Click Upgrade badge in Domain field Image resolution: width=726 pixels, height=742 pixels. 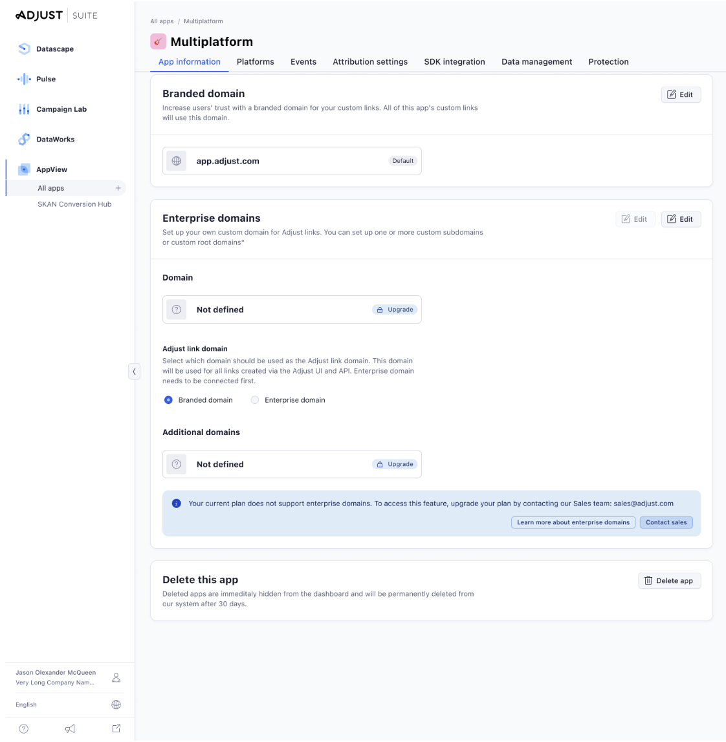(395, 310)
